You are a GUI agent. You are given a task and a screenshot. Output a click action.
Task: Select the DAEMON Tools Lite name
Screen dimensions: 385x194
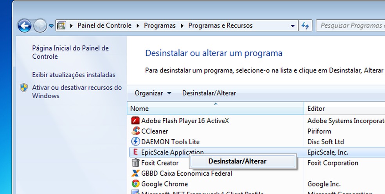[x=171, y=142]
